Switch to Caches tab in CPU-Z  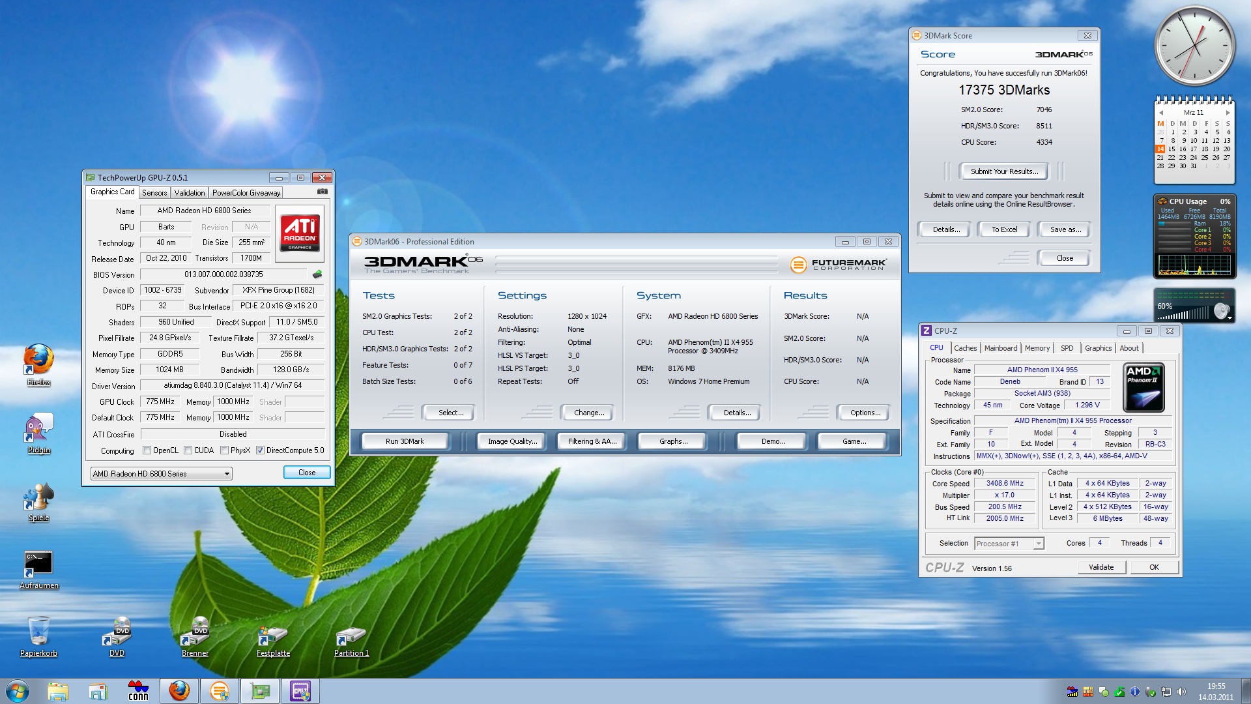coord(966,348)
